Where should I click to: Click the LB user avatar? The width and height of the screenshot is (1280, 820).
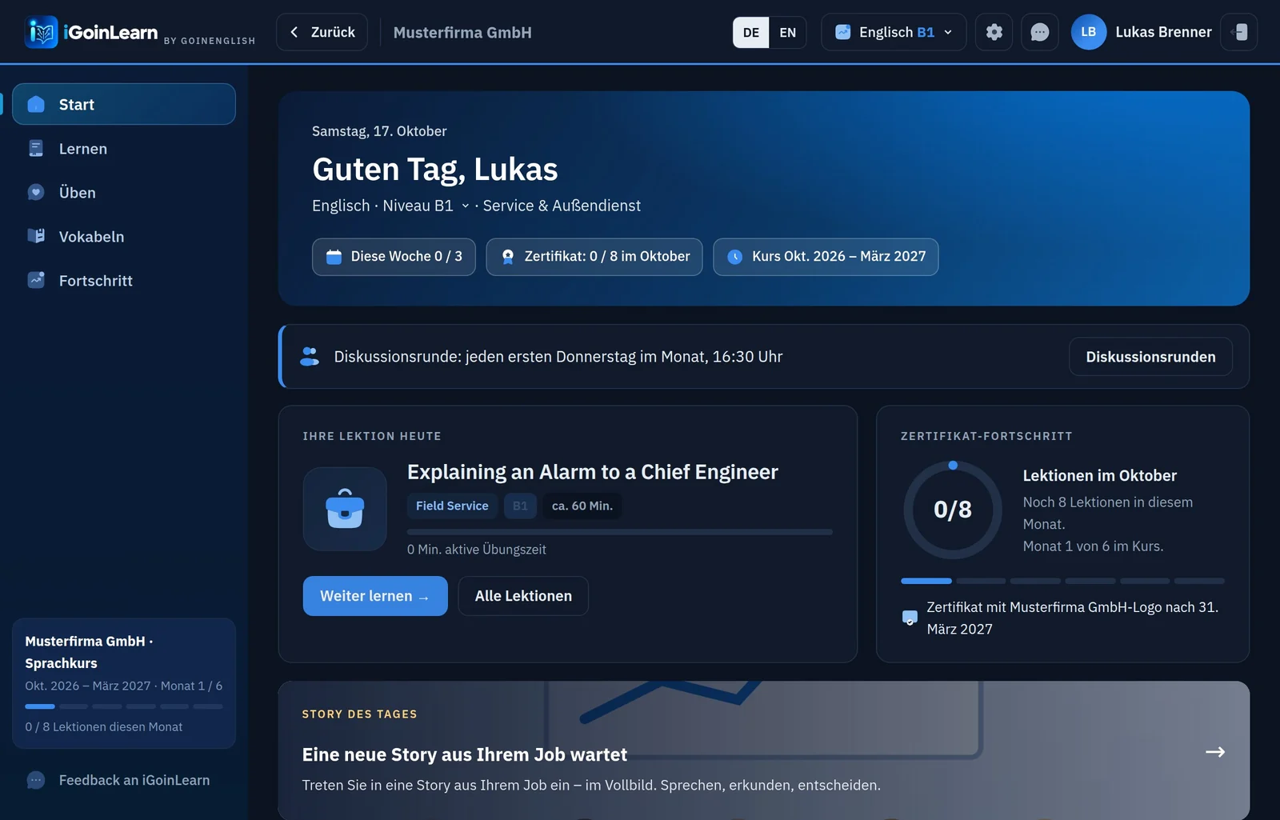click(1089, 32)
